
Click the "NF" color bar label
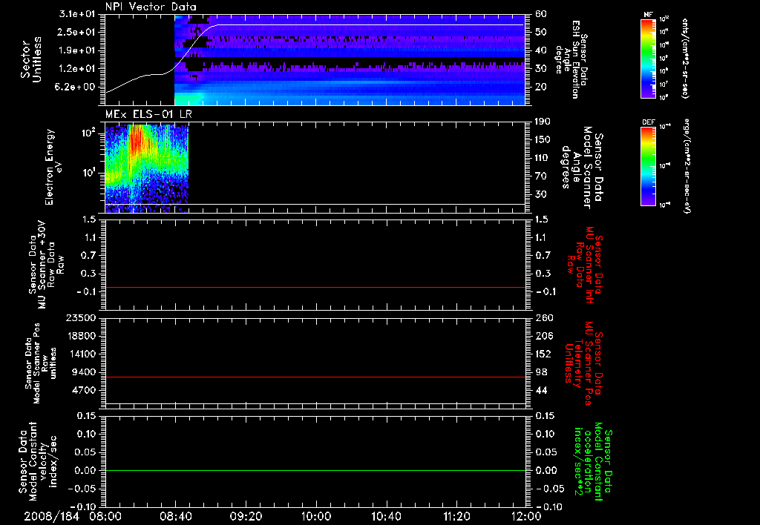point(648,15)
